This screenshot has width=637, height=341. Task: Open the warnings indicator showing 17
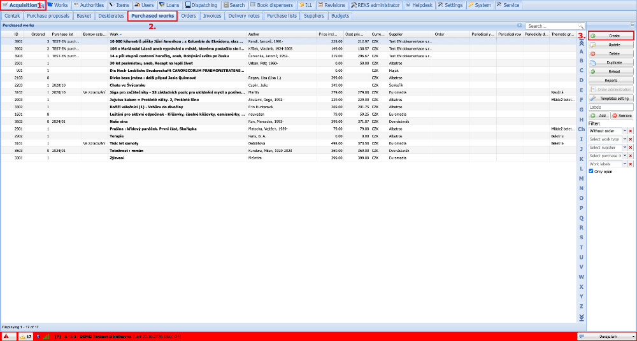coord(26,337)
